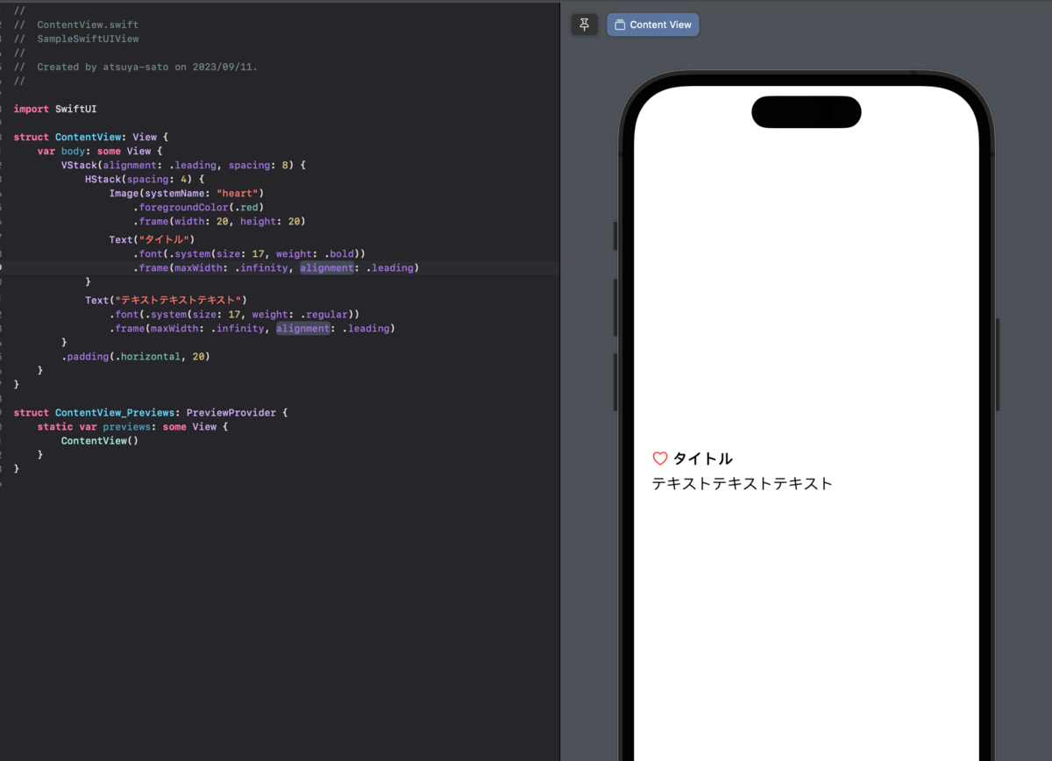
Task: Click the .padding(.horizontal, 20) line
Action: [x=135, y=357]
